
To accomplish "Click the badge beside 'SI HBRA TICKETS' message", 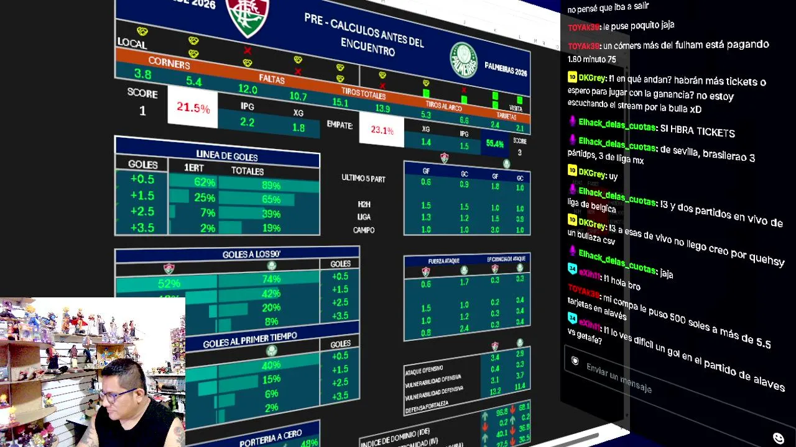I will 573,122.
